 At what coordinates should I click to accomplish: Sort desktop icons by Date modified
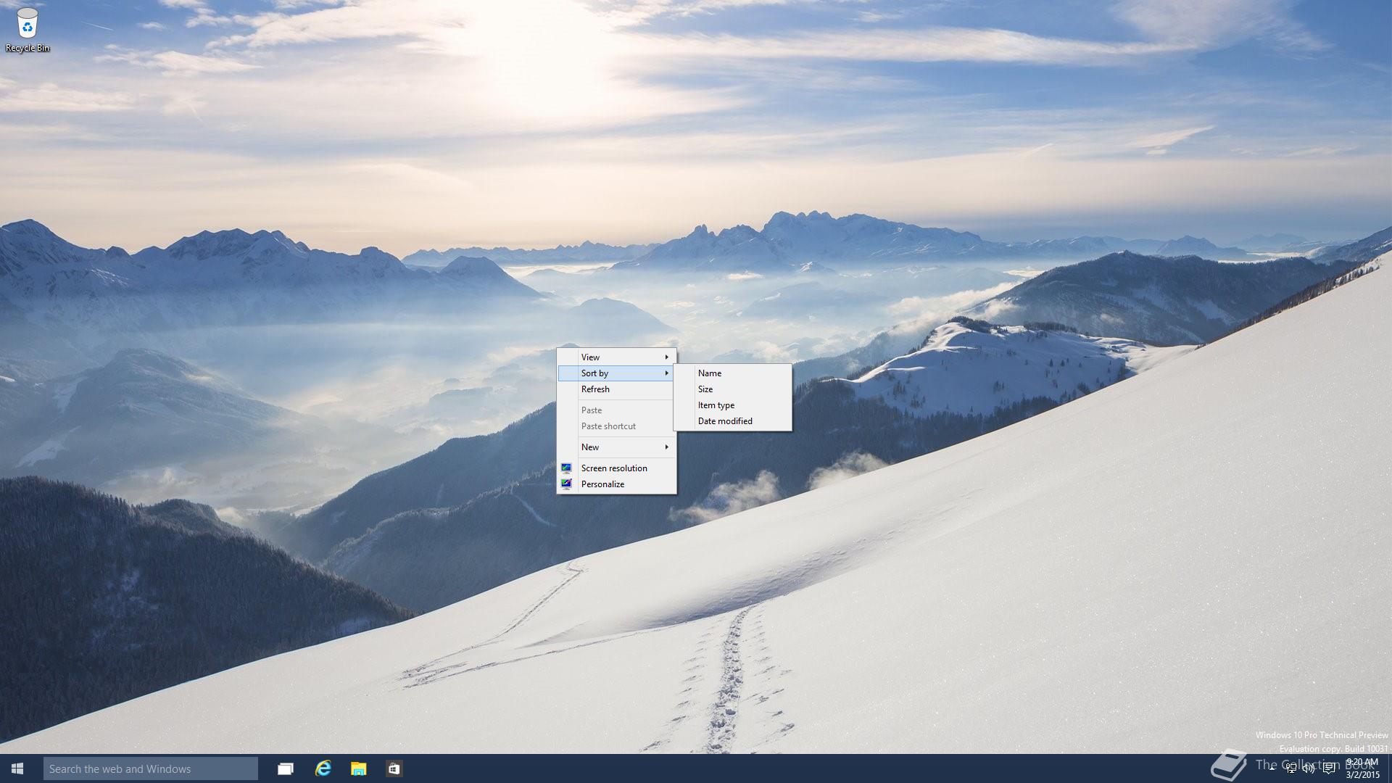click(x=725, y=420)
